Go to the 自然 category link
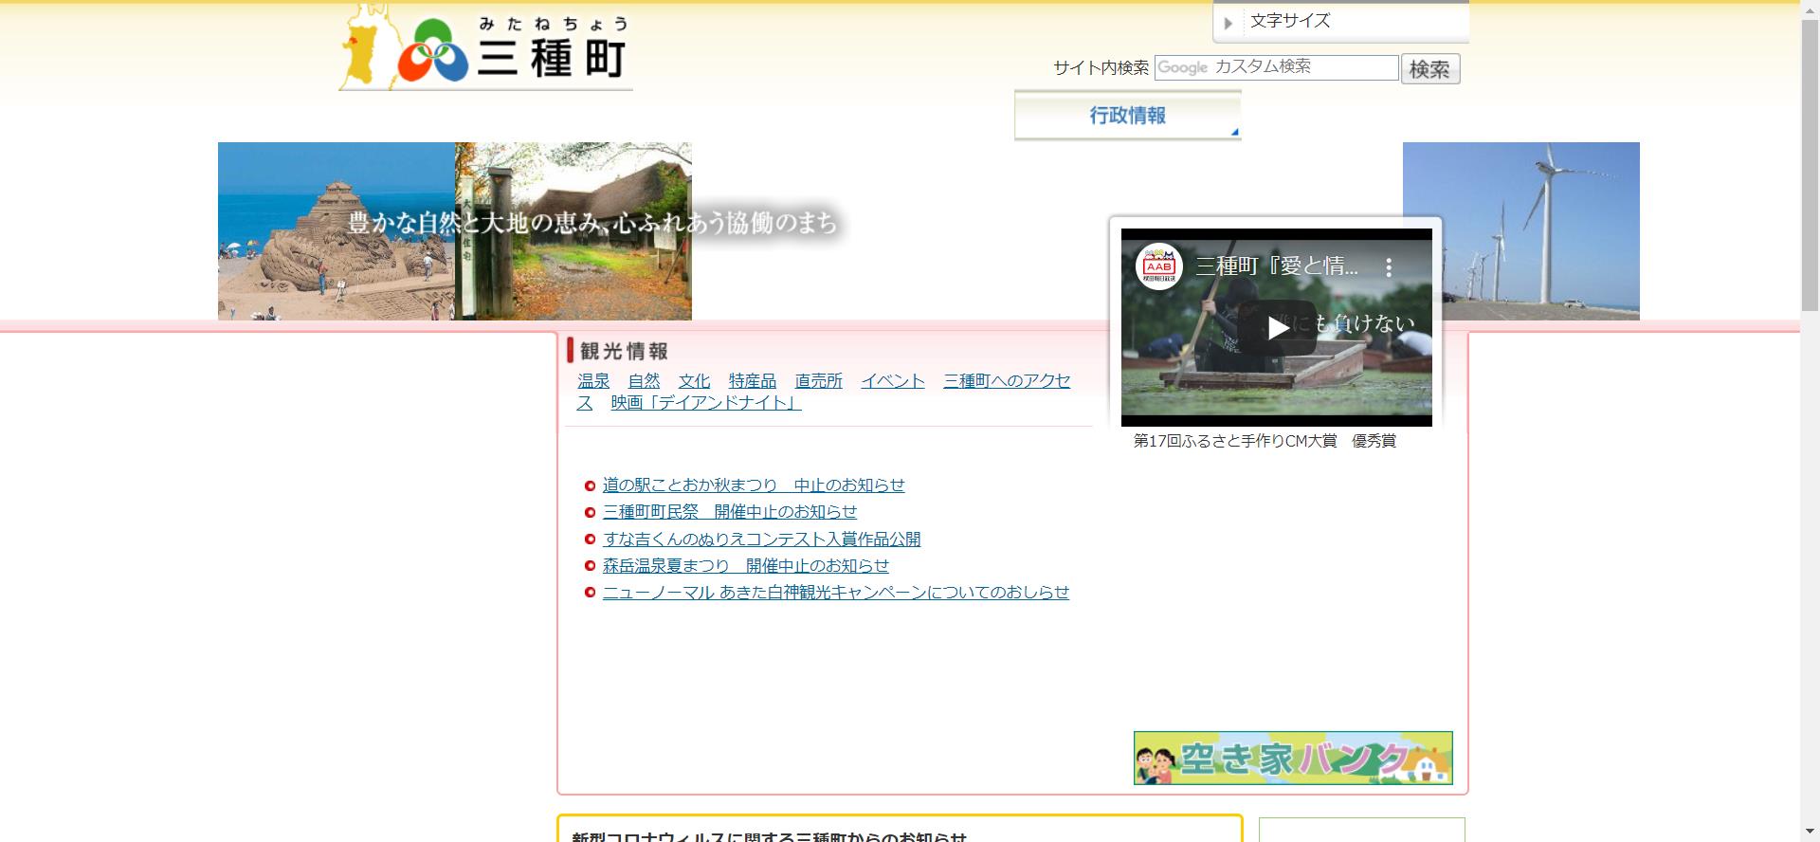 click(x=644, y=381)
